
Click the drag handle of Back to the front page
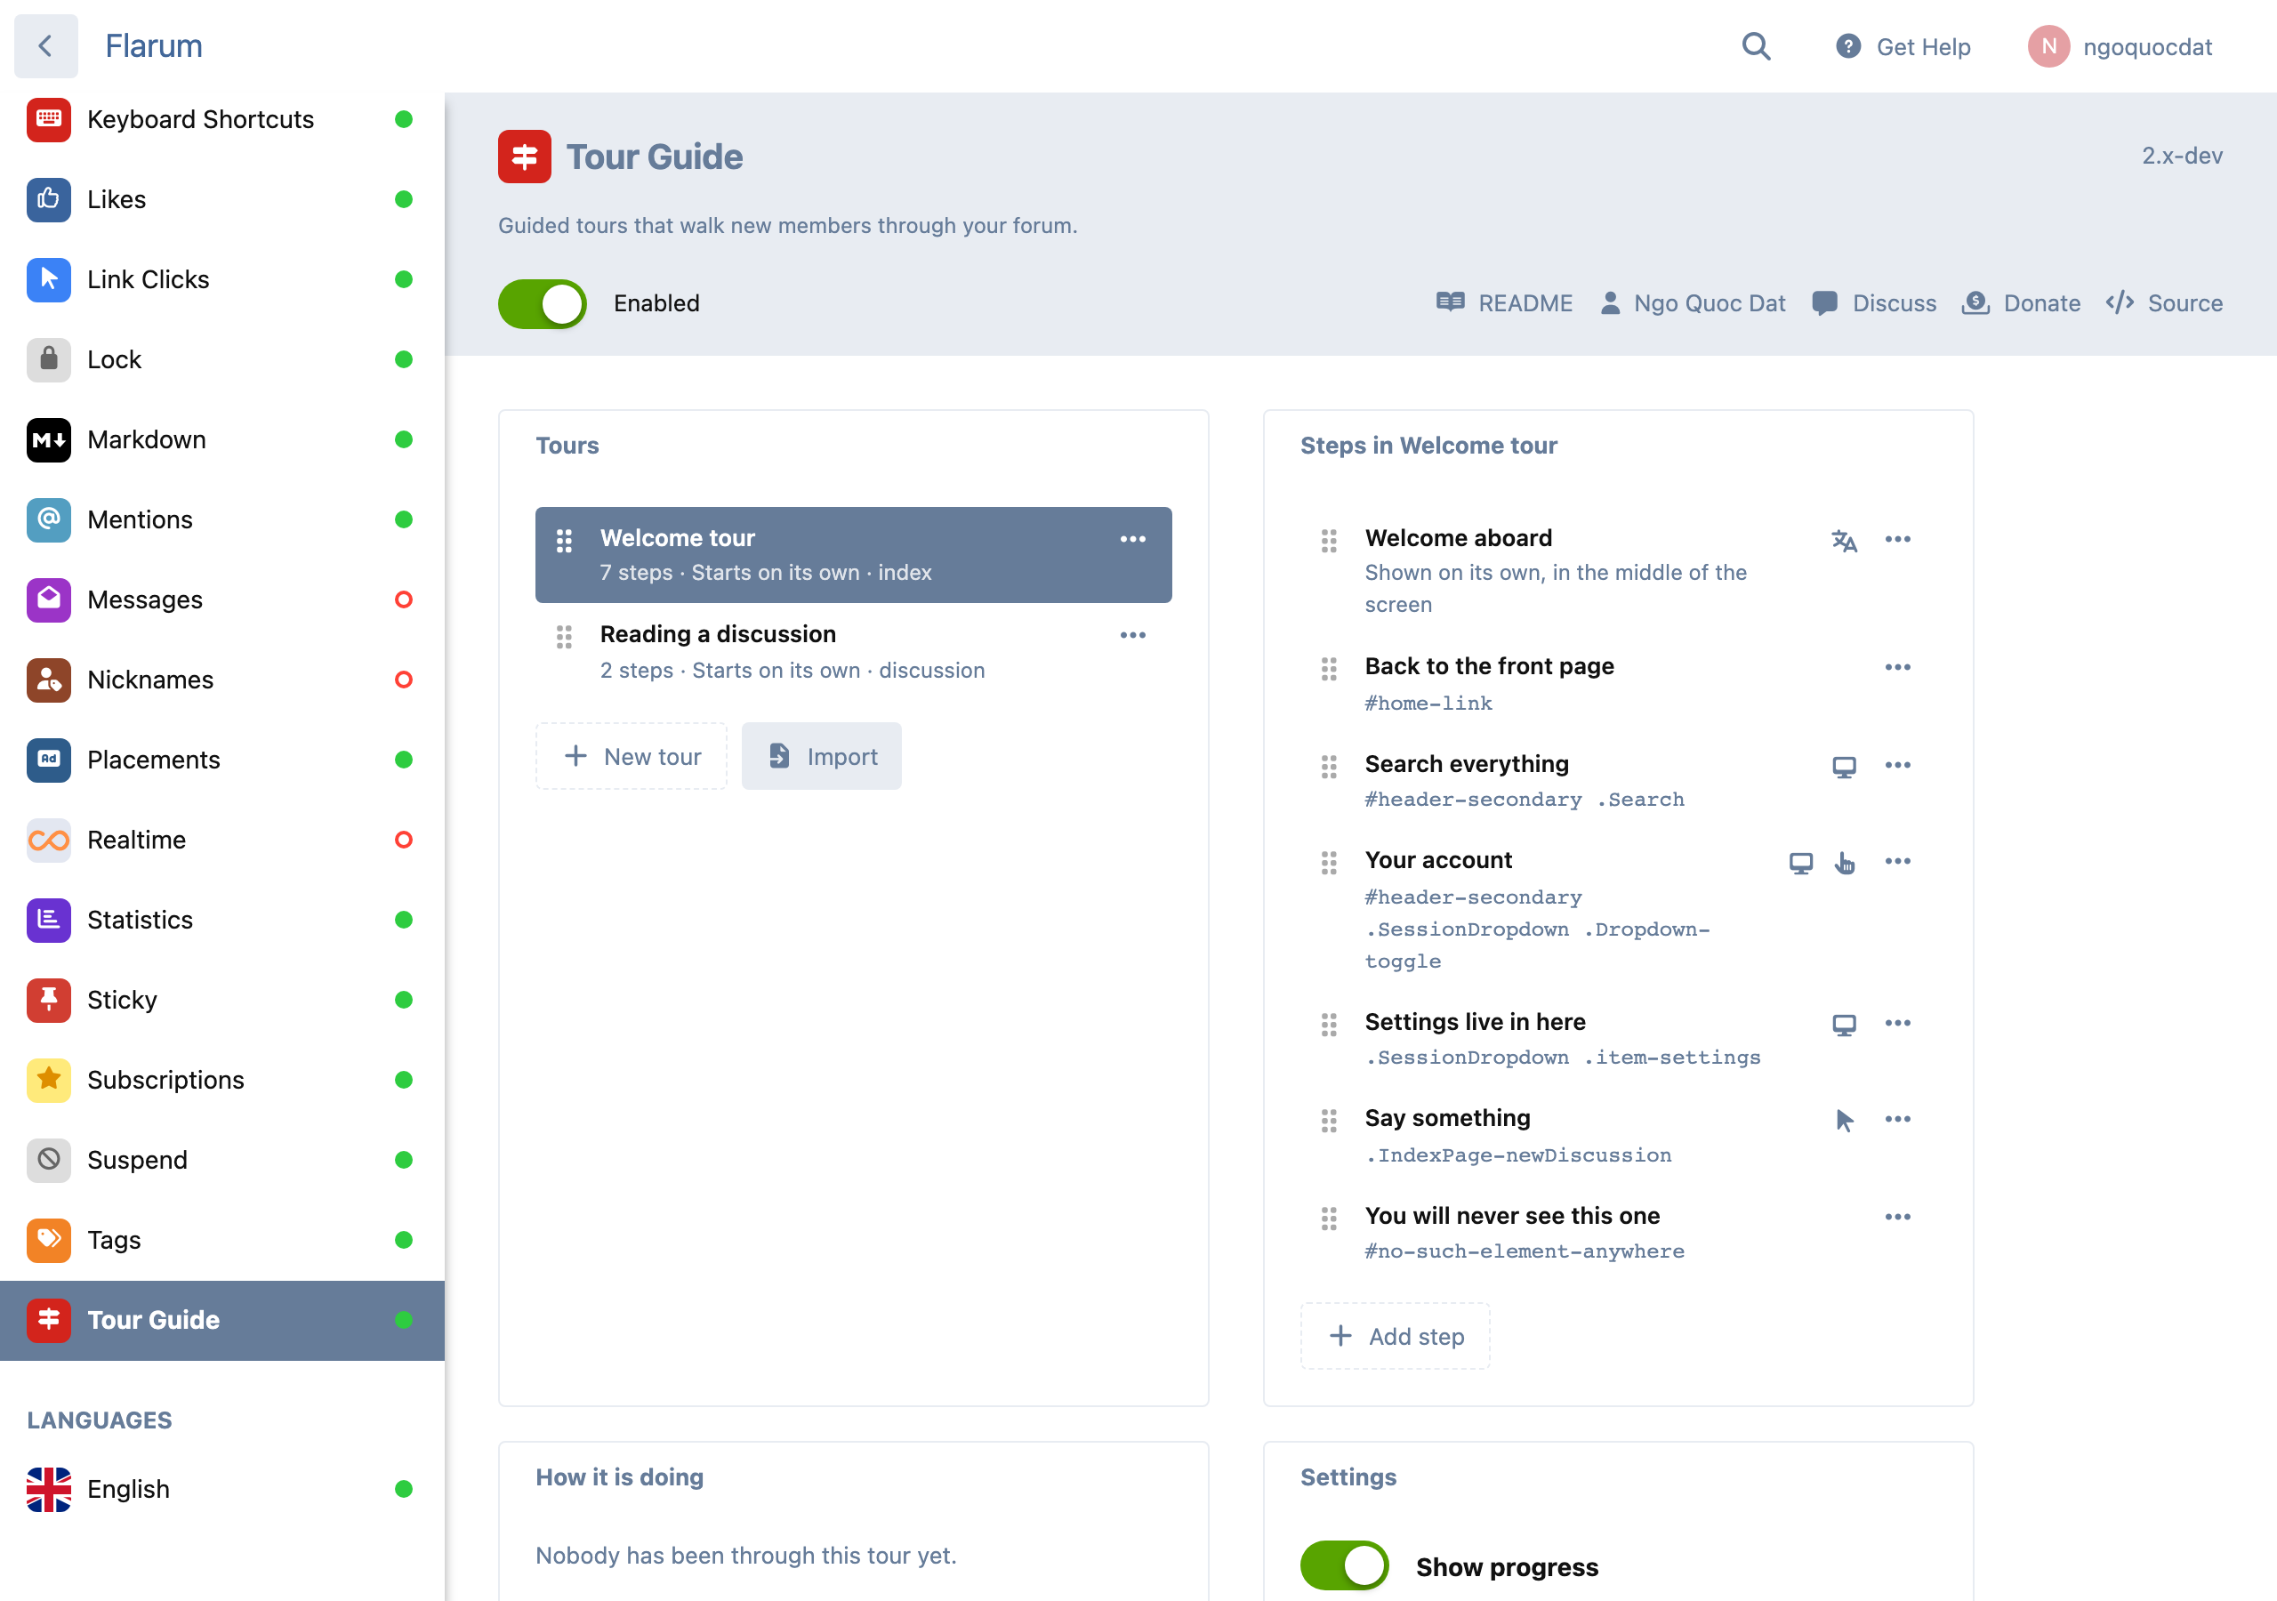click(x=1329, y=669)
